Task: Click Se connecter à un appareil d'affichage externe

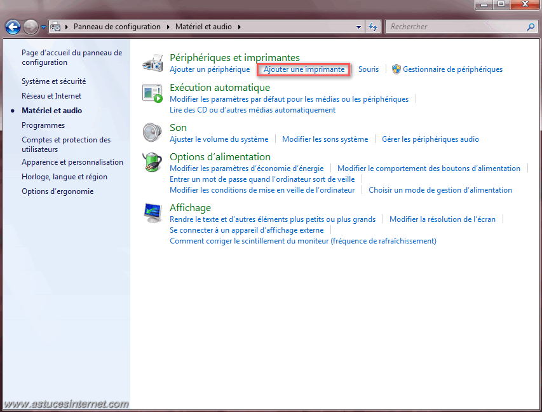Action: click(x=247, y=230)
